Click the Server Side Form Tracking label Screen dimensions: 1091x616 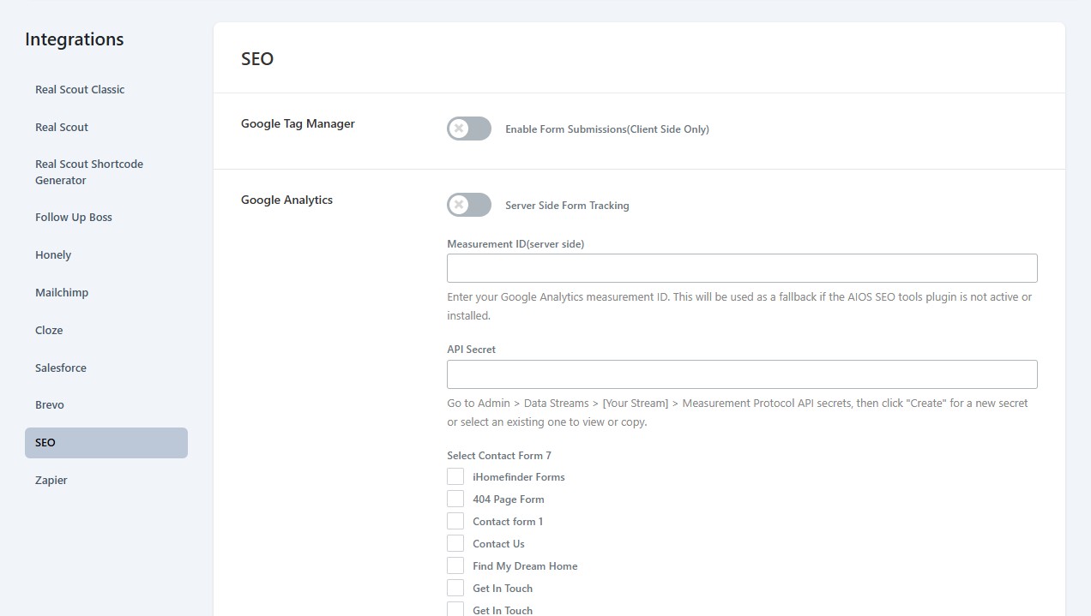click(567, 206)
